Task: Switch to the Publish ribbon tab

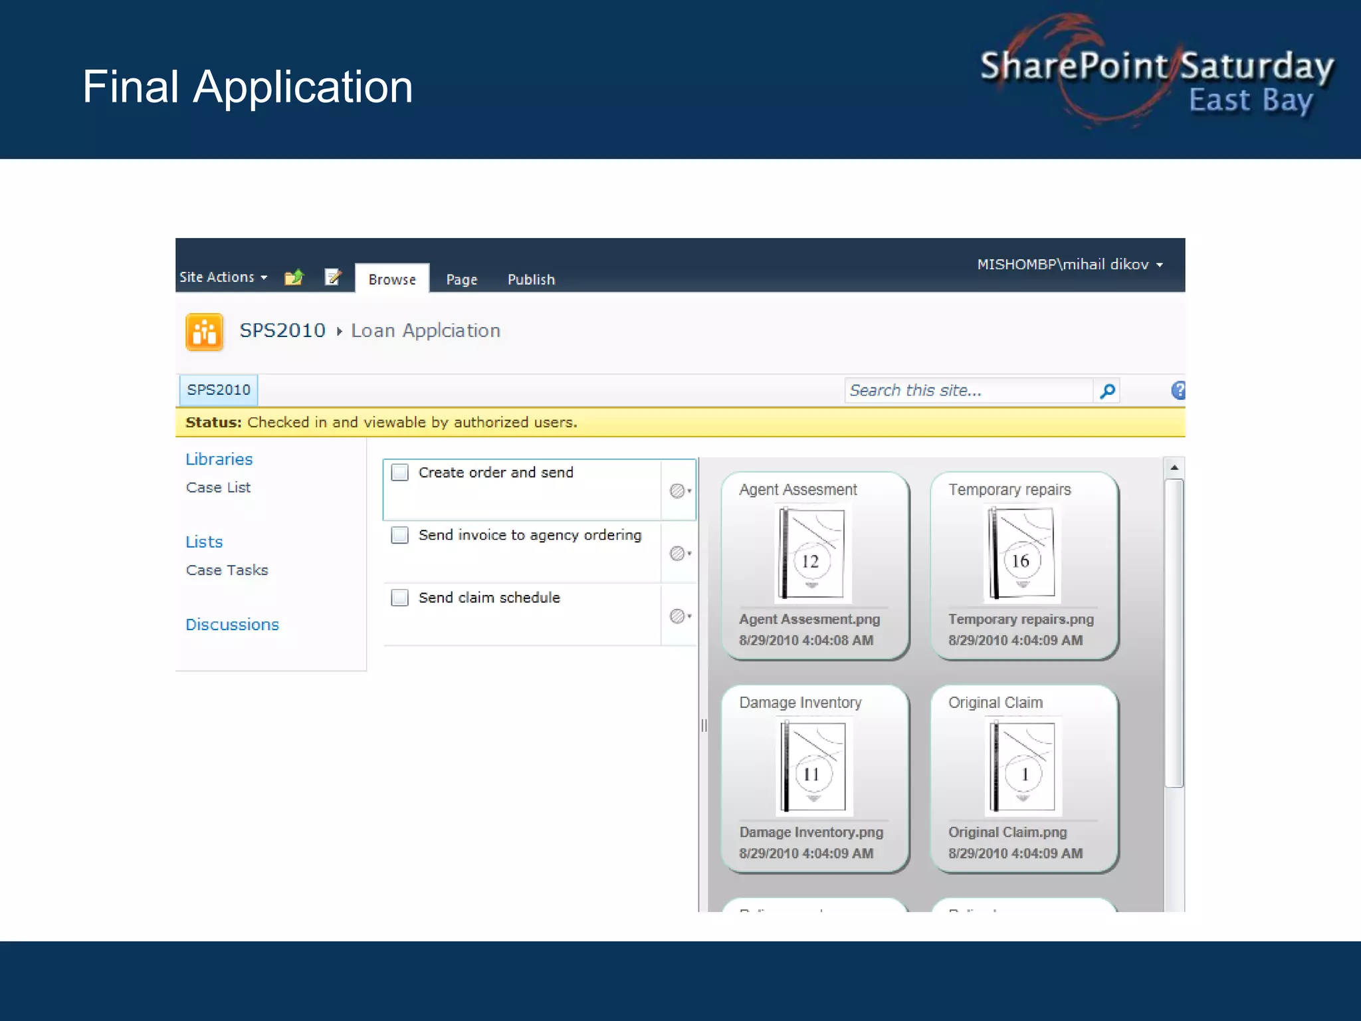Action: pos(531,280)
